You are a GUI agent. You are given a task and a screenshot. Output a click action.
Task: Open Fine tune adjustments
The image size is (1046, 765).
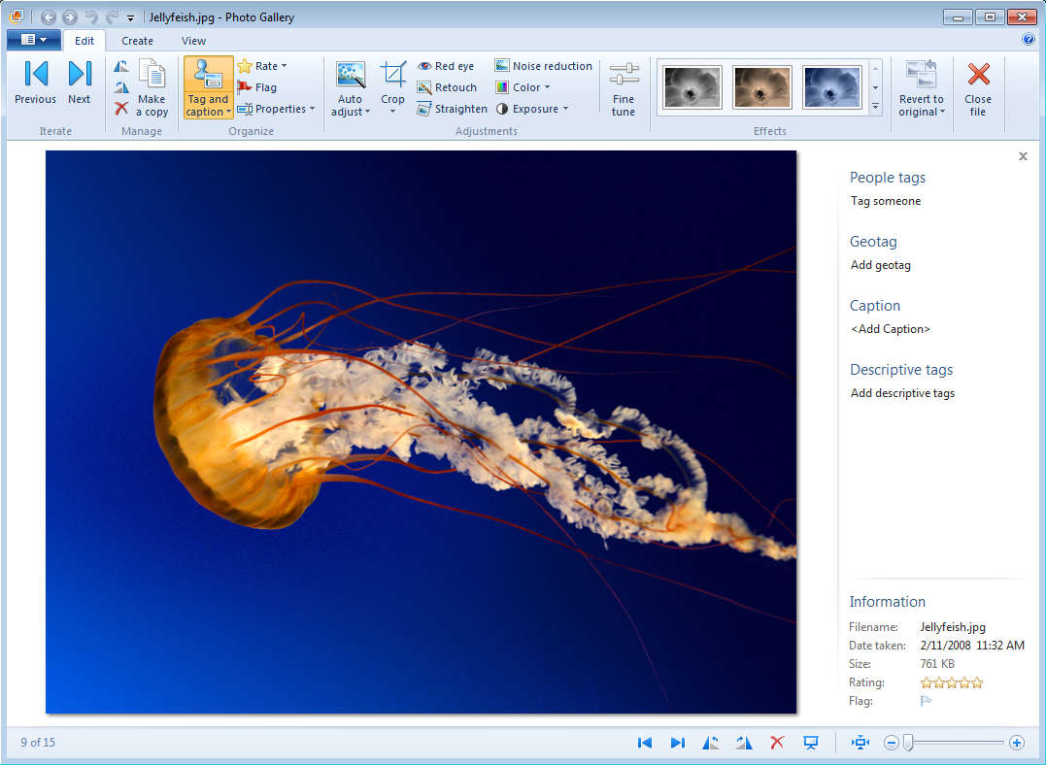(x=624, y=89)
